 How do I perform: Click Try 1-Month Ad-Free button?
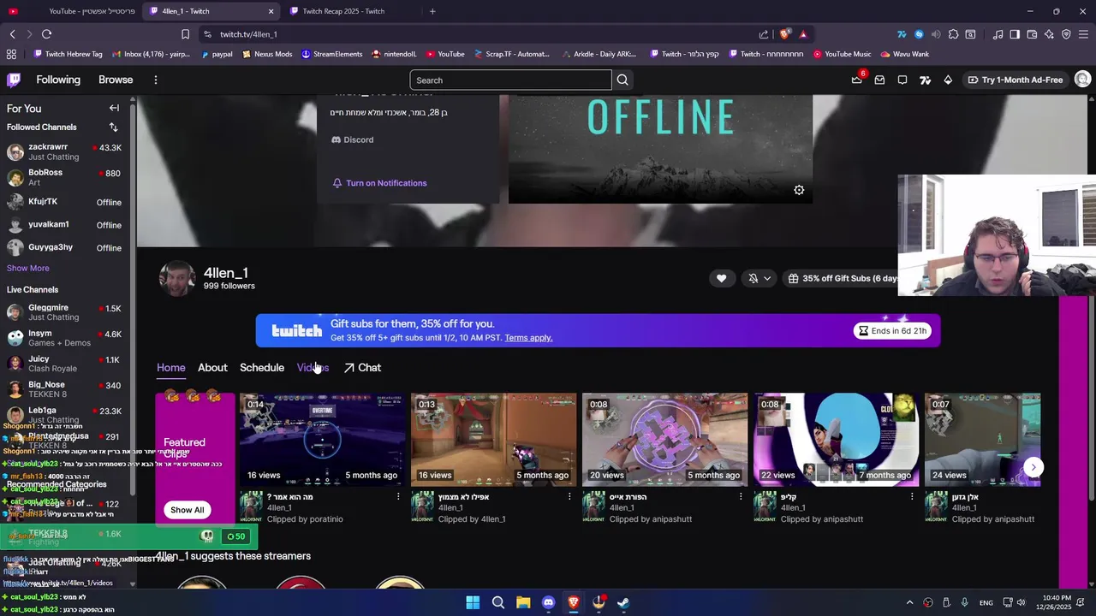(1016, 80)
